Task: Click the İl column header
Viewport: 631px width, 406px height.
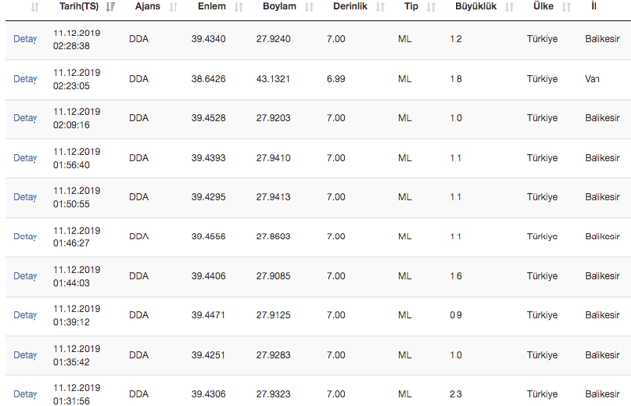Action: 594,7
